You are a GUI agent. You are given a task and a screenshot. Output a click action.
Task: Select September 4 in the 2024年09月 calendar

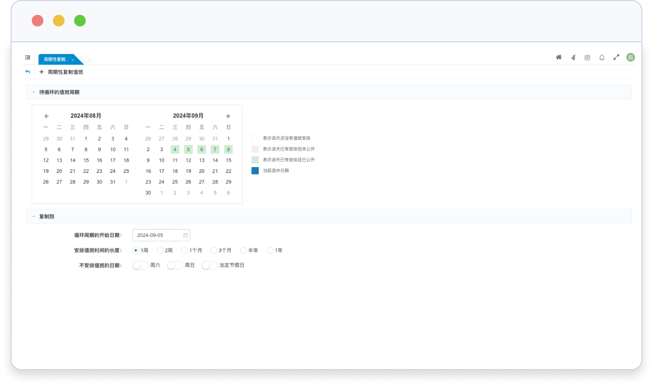175,150
